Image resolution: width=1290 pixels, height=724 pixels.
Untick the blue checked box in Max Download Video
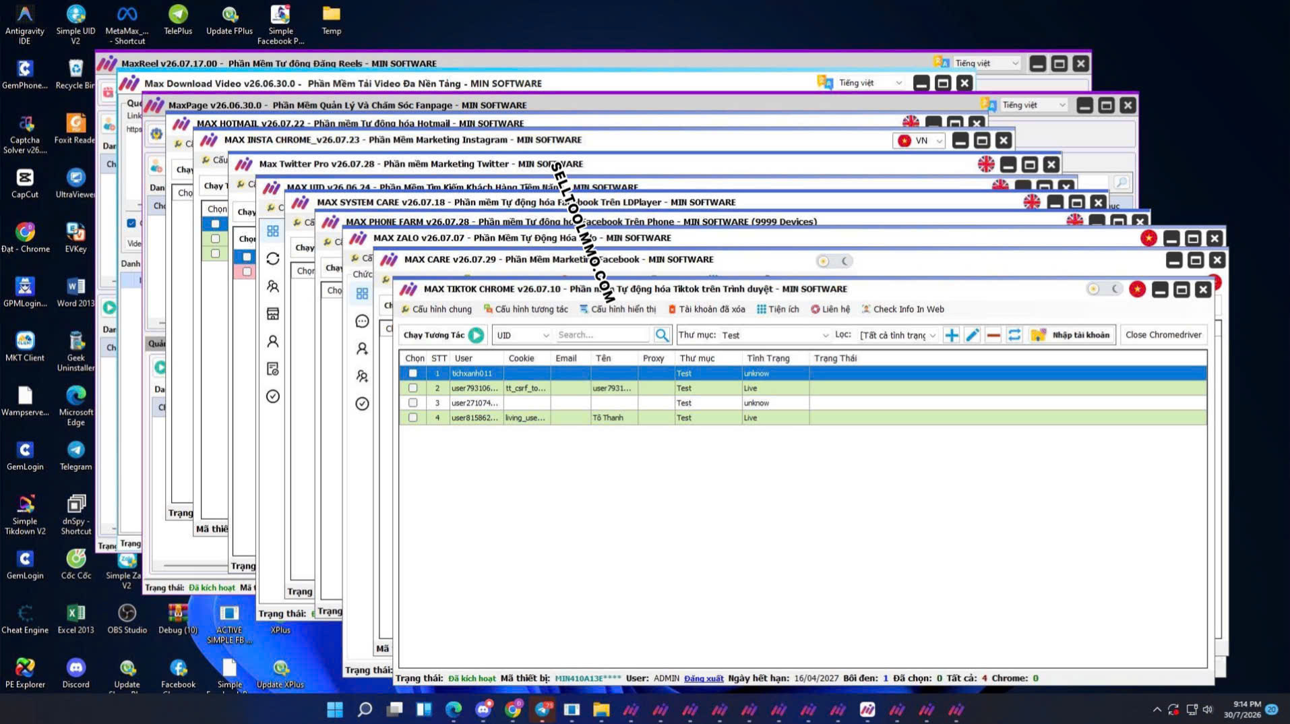point(131,223)
